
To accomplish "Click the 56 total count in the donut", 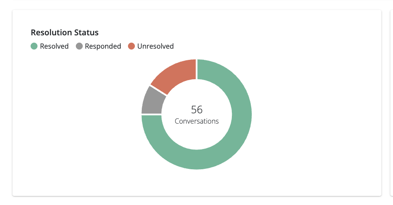I will click(196, 109).
